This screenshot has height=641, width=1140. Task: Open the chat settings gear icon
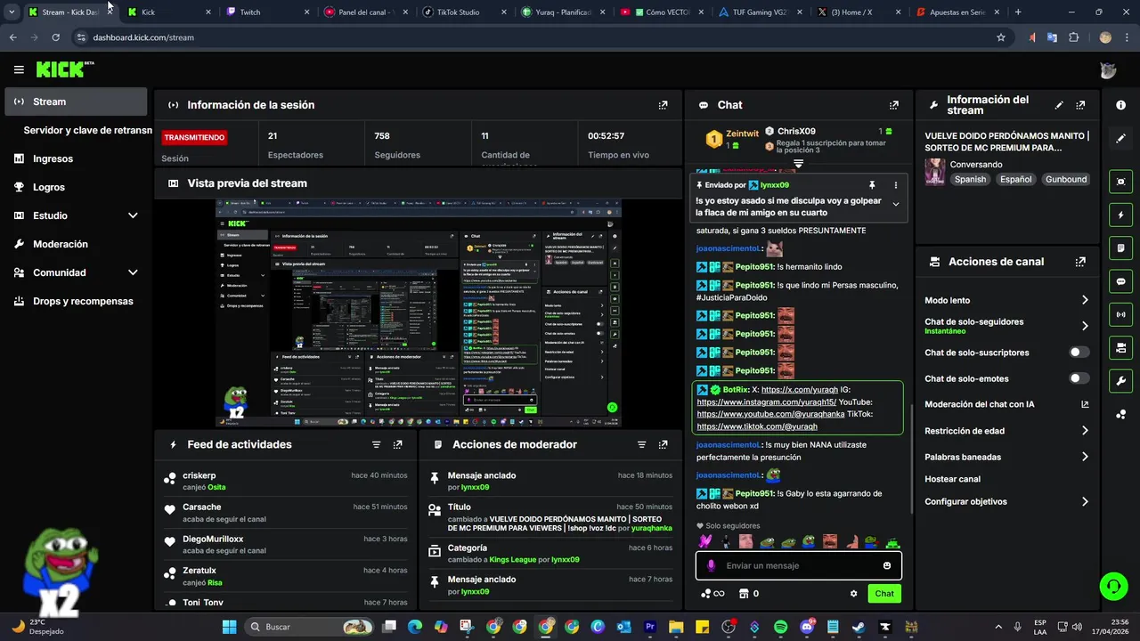[x=853, y=594]
